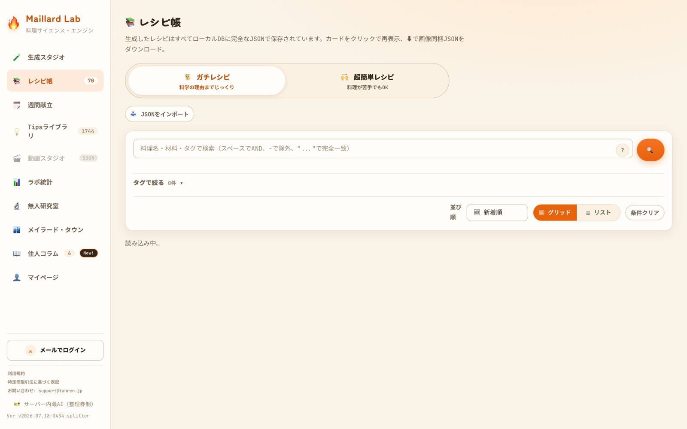This screenshot has width=687, height=429.
Task: Open マイページ sidebar item
Action: [55, 278]
